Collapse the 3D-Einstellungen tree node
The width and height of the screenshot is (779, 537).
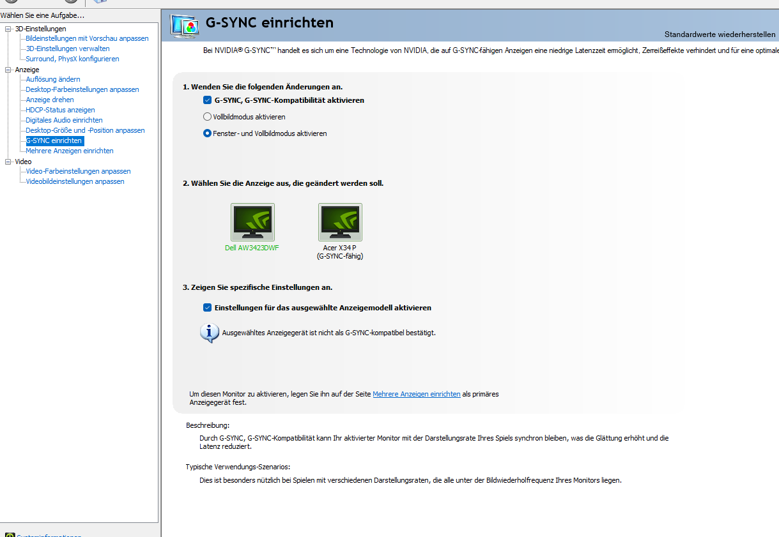(8, 29)
